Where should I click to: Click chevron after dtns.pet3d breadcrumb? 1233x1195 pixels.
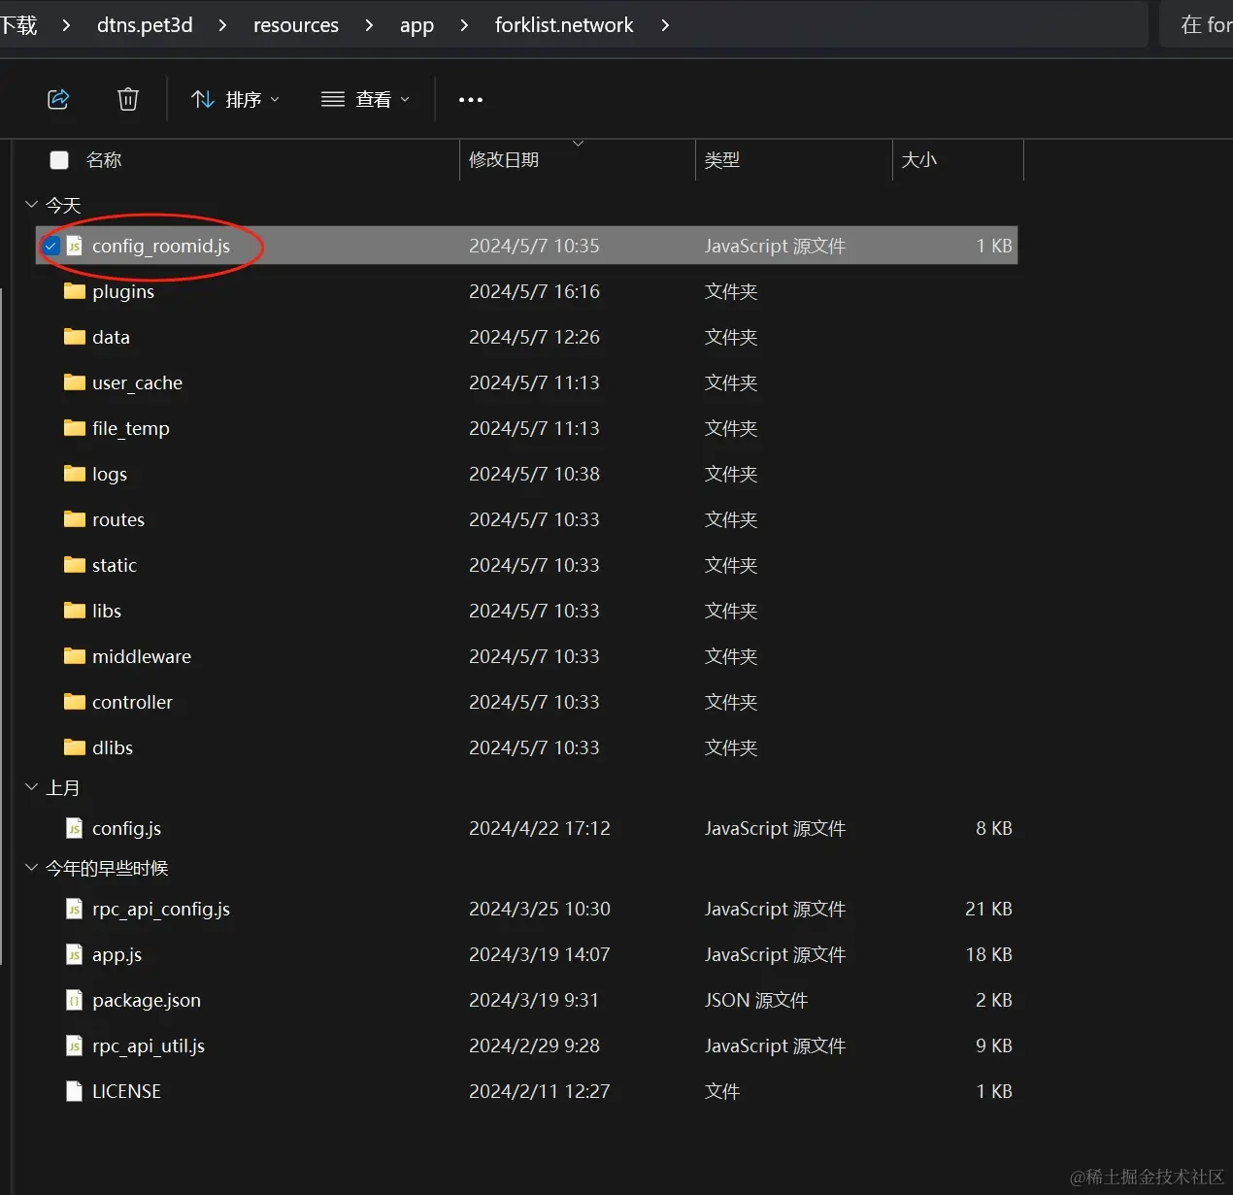(222, 25)
